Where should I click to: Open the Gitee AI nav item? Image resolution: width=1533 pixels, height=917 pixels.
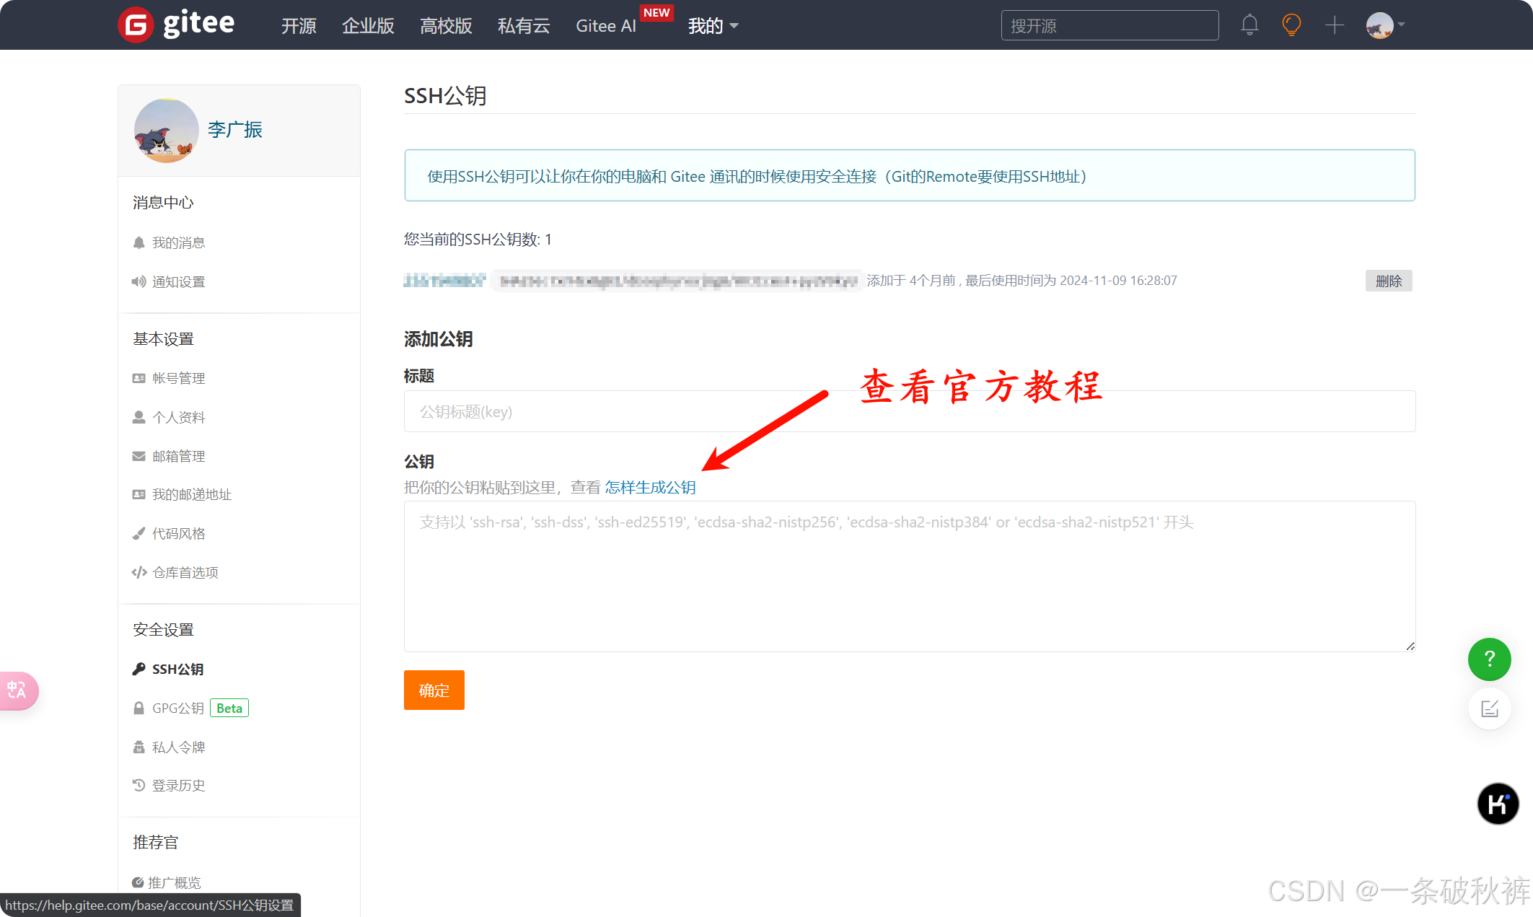[x=606, y=26]
